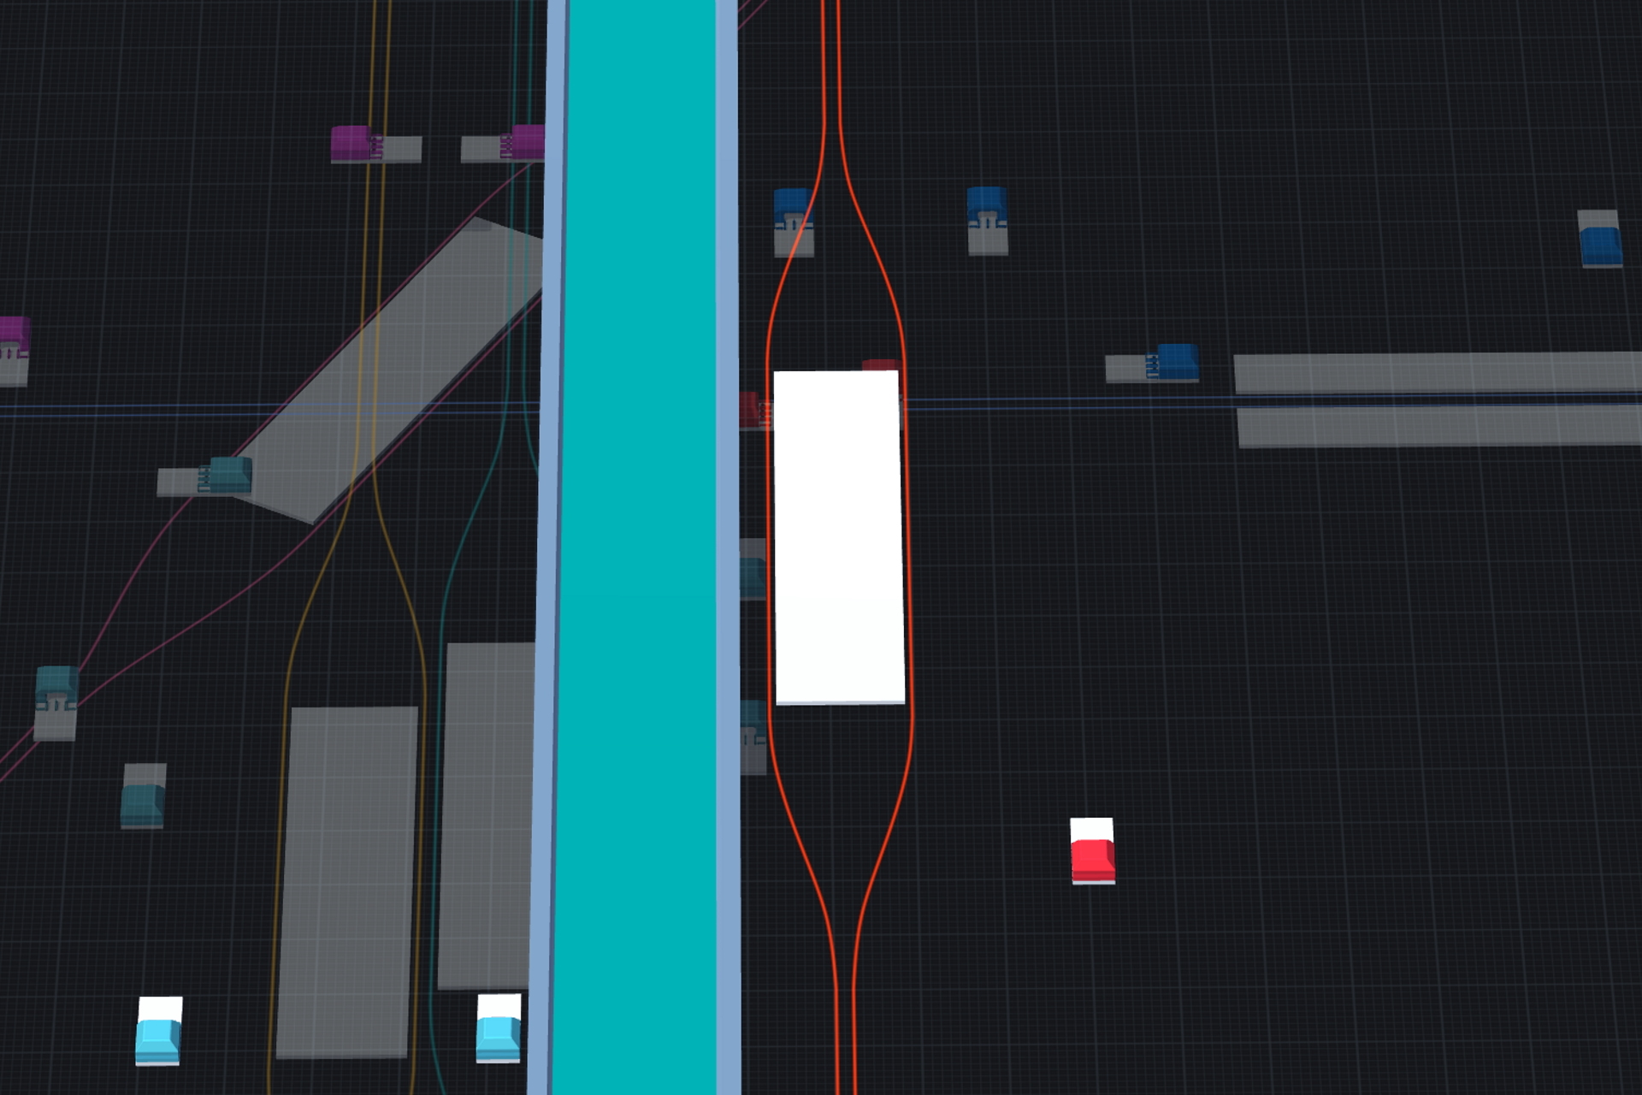This screenshot has width=1642, height=1095.
Task: Select the large white rectangular block
Action: click(x=838, y=536)
